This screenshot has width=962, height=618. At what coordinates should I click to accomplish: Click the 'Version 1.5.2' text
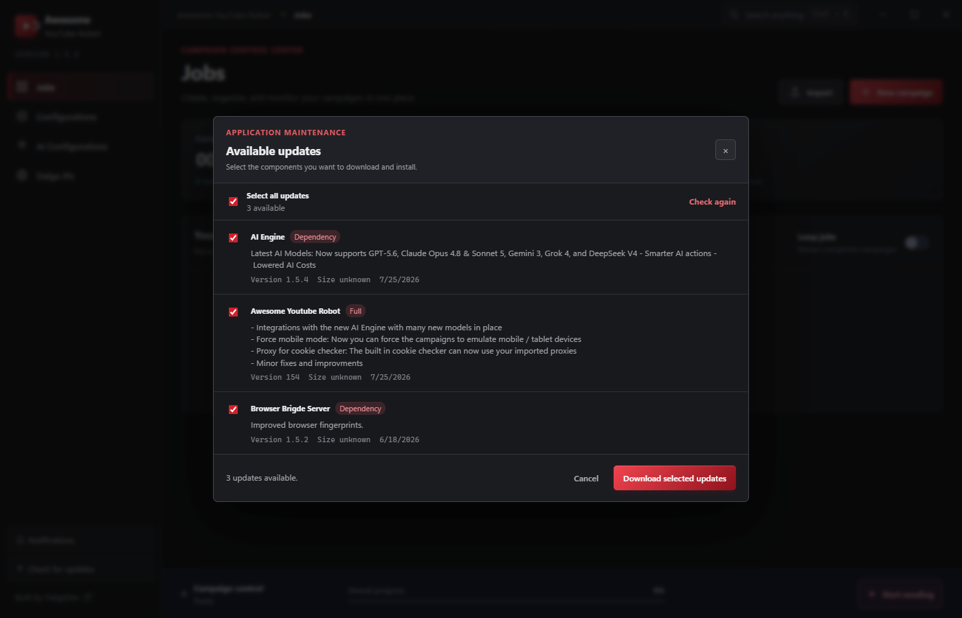tap(280, 439)
